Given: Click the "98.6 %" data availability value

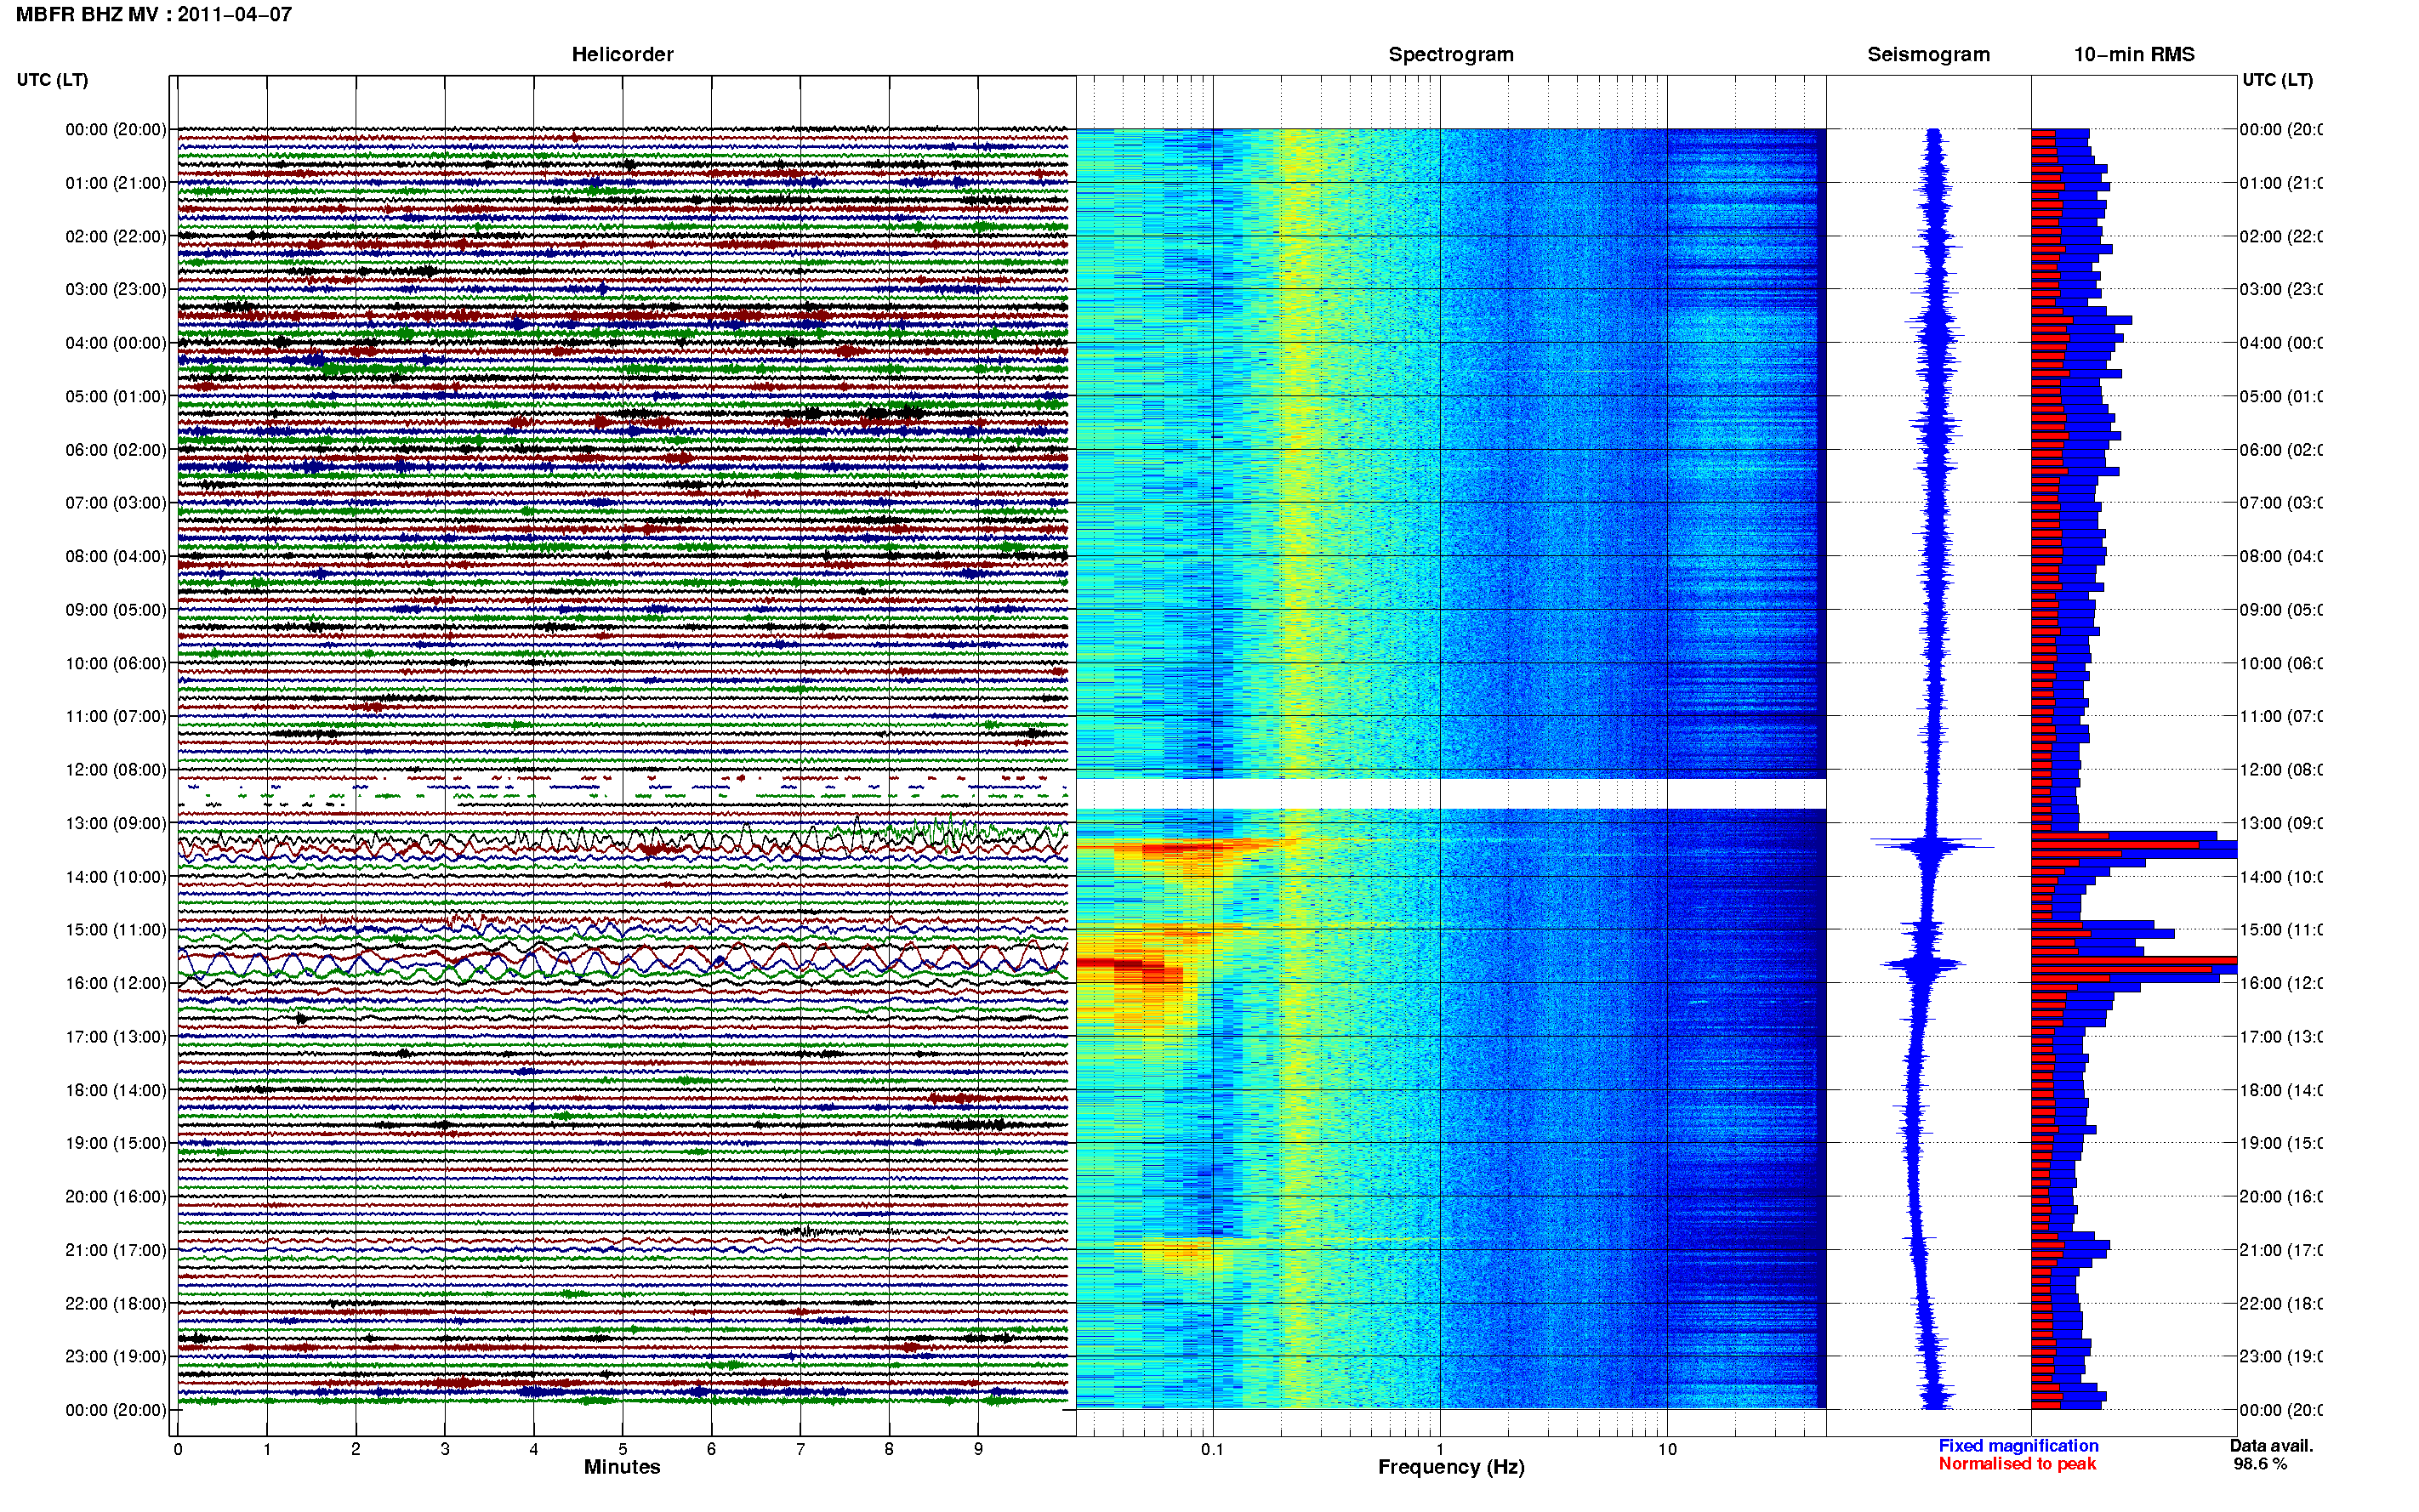Looking at the screenshot, I should tap(2260, 1464).
